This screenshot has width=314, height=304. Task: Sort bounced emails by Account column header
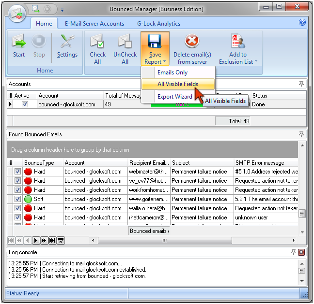click(95, 163)
